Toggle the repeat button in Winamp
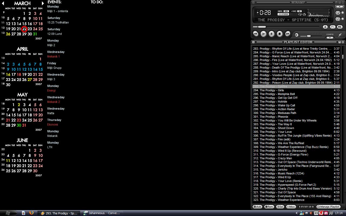Viewport: 346px width, 216px height. (338, 13)
